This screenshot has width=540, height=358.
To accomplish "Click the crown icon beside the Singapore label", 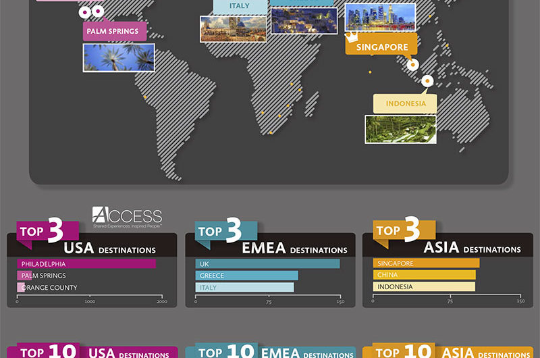I will tap(352, 36).
